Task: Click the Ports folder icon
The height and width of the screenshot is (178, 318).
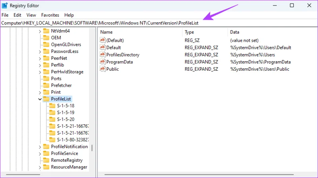Action: point(46,78)
